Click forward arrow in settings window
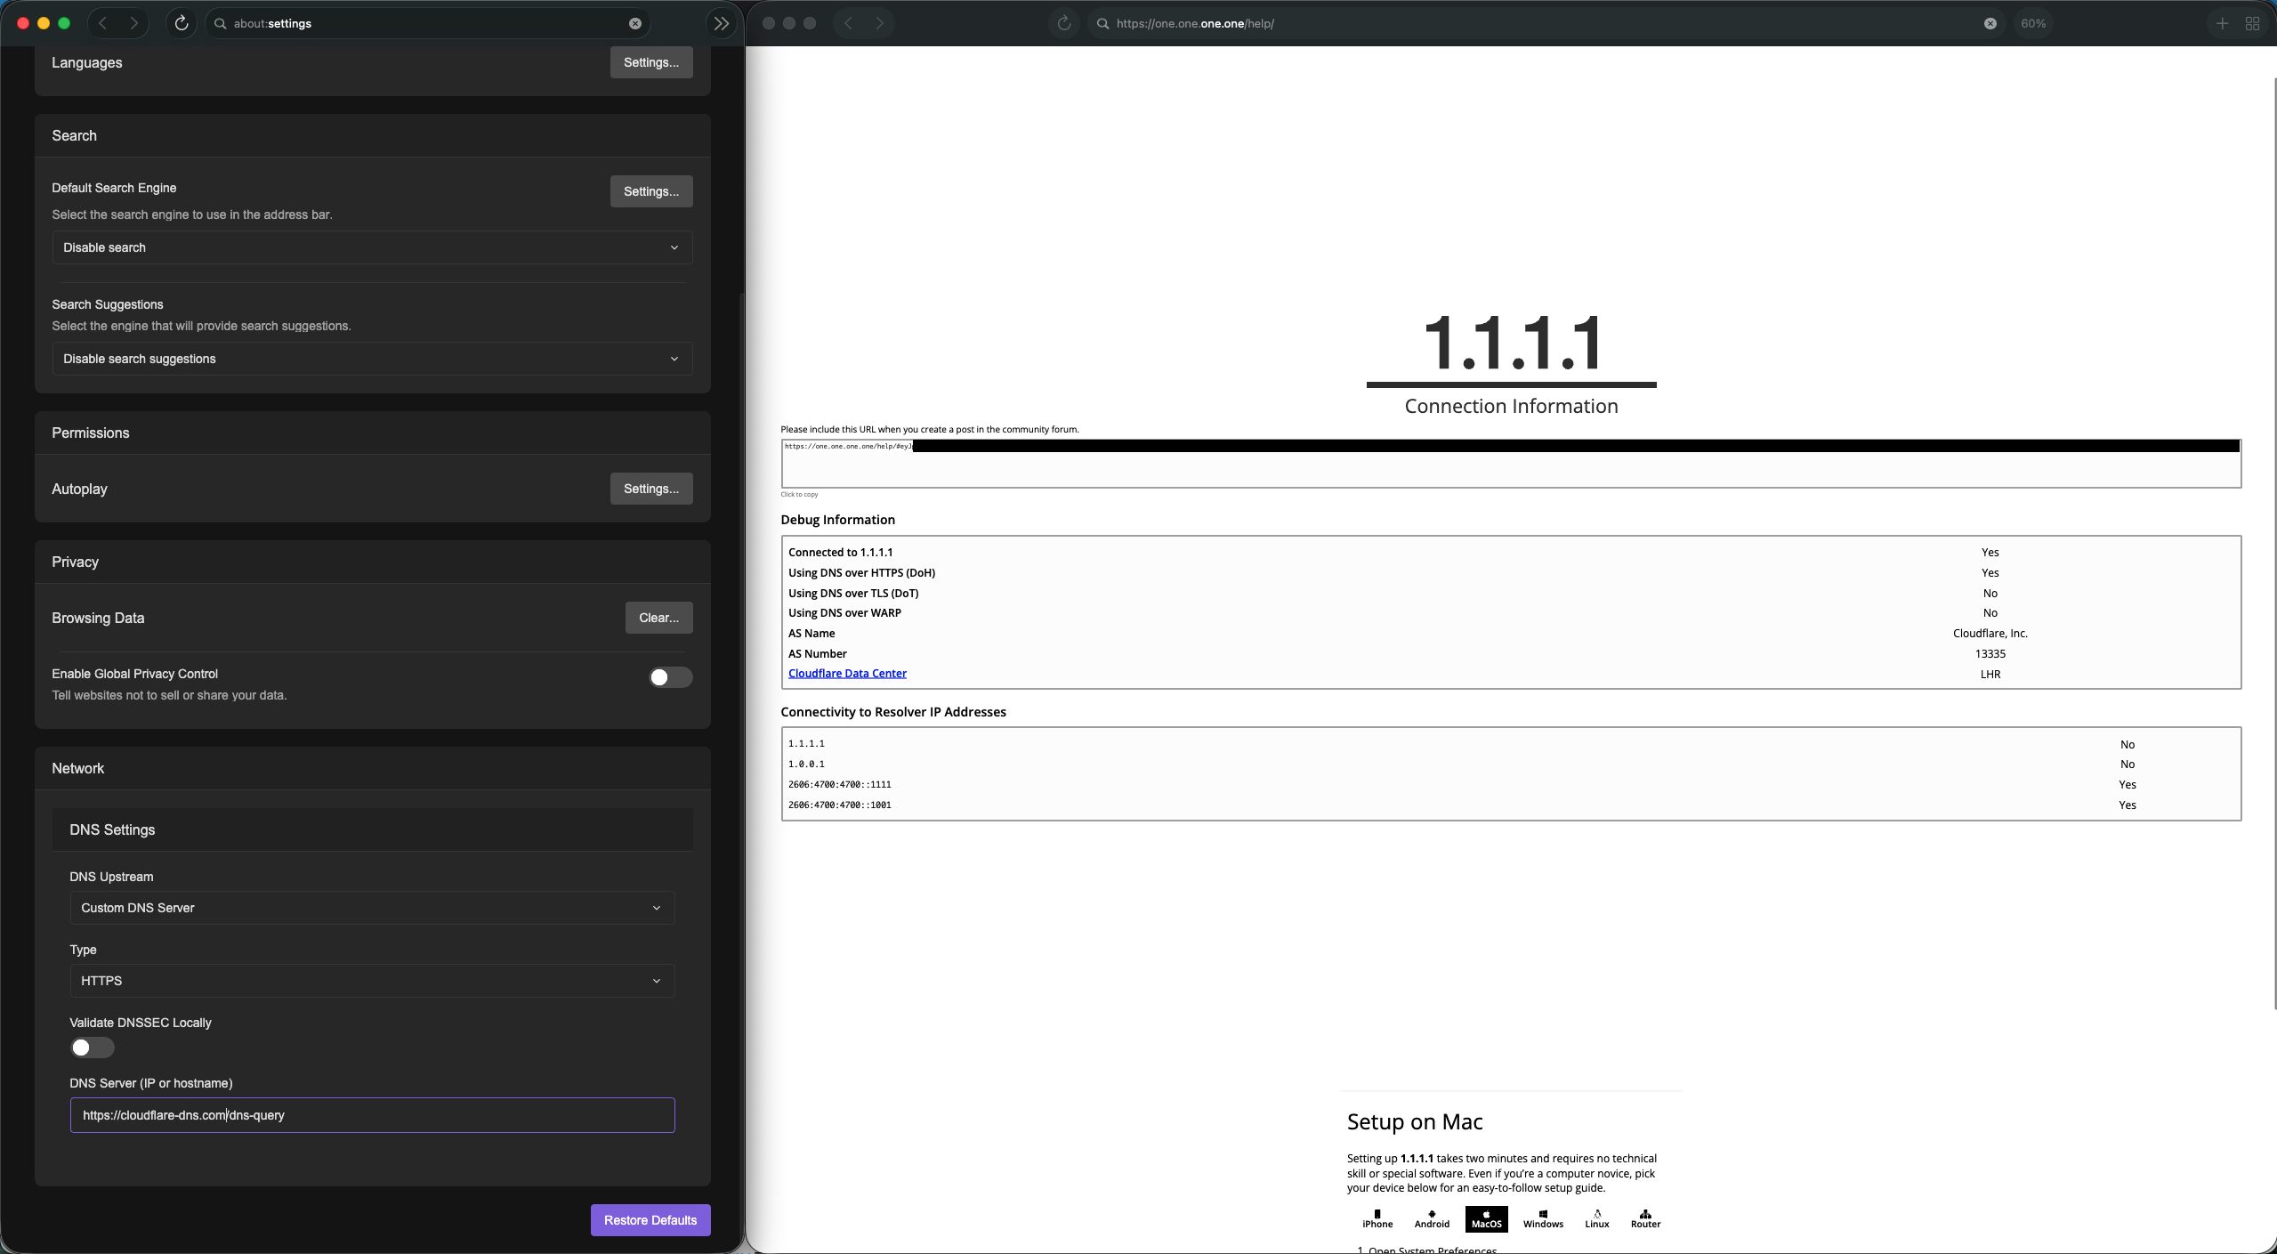This screenshot has width=2277, height=1254. 134,23
